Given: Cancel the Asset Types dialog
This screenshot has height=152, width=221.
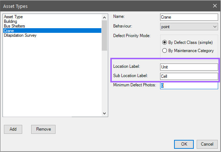Looking at the screenshot, I should [x=207, y=144].
